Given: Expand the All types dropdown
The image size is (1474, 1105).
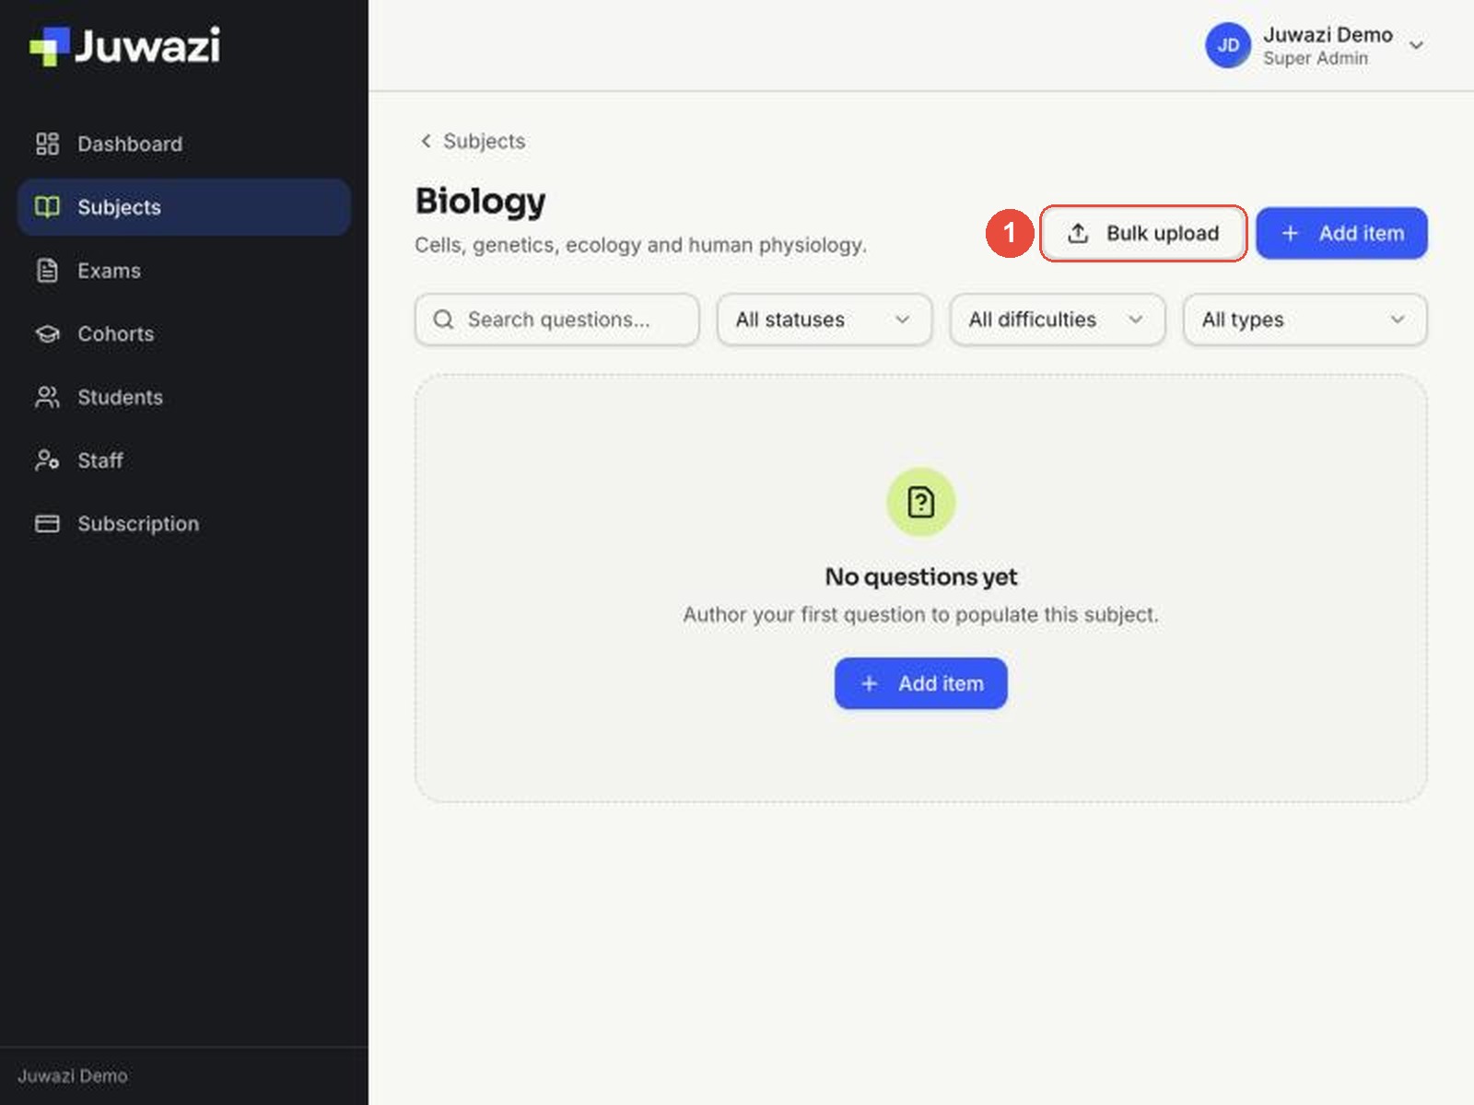Looking at the screenshot, I should 1305,320.
